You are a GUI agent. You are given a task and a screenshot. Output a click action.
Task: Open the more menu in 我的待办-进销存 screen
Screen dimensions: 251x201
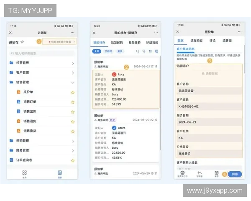[156, 33]
